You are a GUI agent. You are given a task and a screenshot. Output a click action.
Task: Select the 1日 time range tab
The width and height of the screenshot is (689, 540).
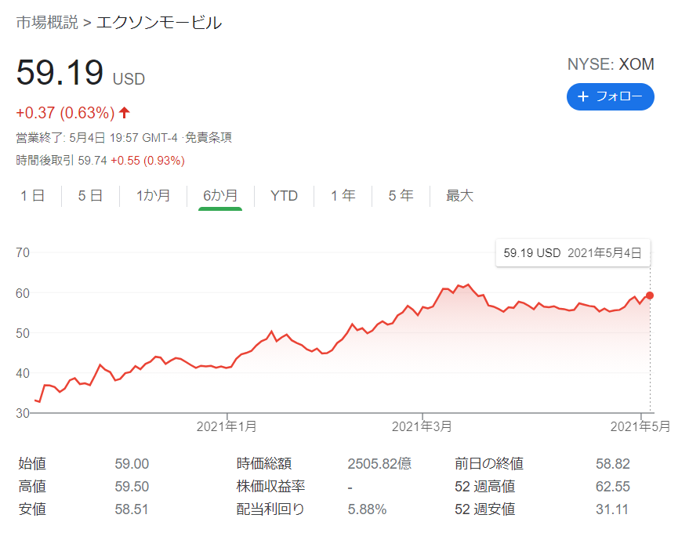point(32,195)
